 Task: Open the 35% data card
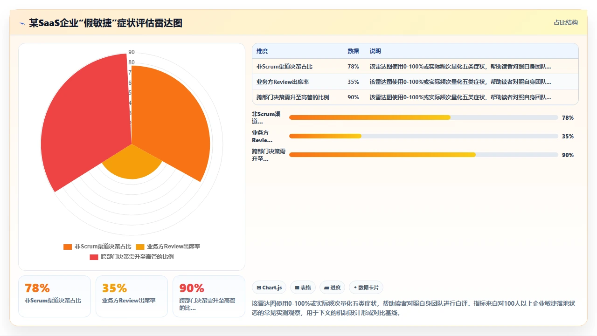pos(132,296)
